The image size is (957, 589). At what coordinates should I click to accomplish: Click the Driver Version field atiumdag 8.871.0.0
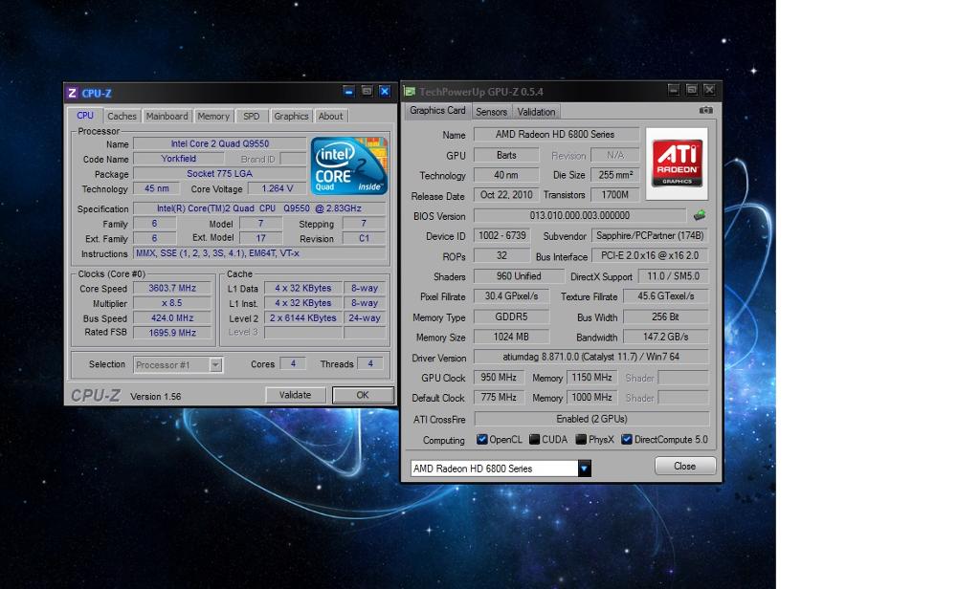tap(590, 357)
